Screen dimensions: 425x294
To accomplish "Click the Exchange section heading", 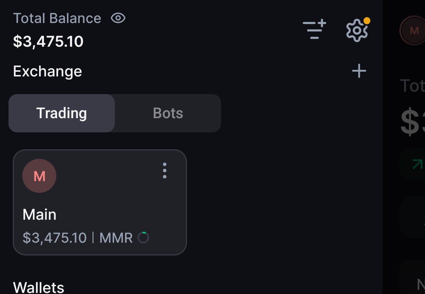I will click(x=47, y=71).
